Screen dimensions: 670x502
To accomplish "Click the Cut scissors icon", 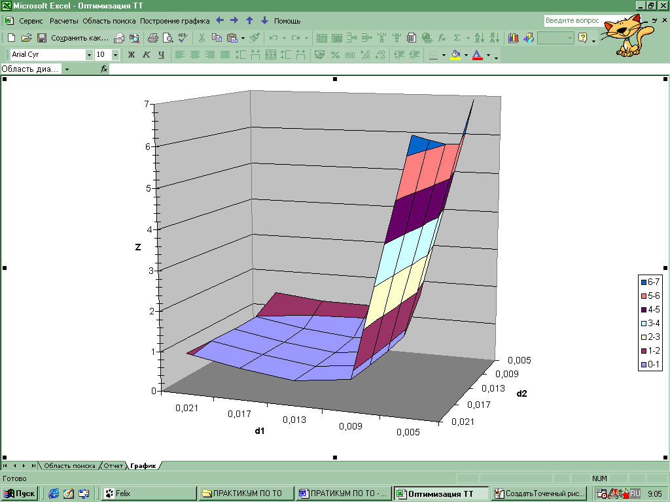I will tap(202, 38).
